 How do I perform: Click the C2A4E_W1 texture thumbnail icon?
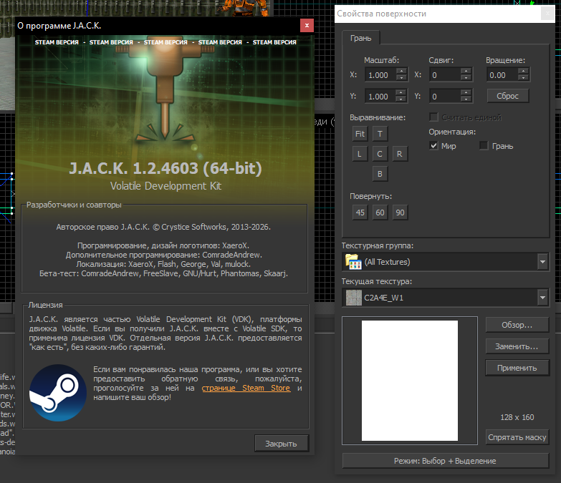tap(354, 298)
